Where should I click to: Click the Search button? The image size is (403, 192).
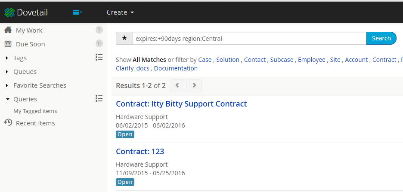tap(381, 38)
